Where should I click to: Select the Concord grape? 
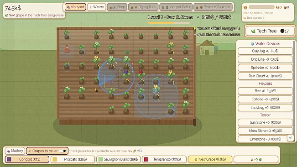pyautogui.click(x=27, y=159)
